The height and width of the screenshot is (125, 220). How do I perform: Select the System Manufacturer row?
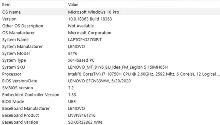(111, 47)
